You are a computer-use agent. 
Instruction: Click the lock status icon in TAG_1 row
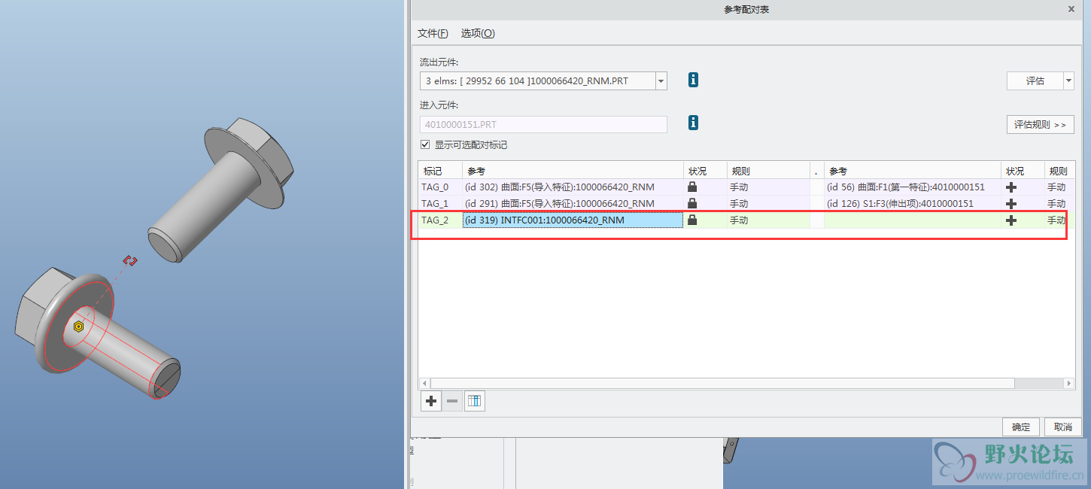click(692, 203)
